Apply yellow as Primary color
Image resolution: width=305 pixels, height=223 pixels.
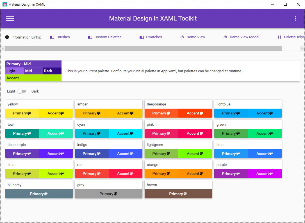tap(22, 113)
